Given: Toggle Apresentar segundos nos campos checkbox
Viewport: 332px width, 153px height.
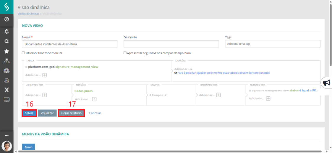Looking at the screenshot, I should pos(125,53).
